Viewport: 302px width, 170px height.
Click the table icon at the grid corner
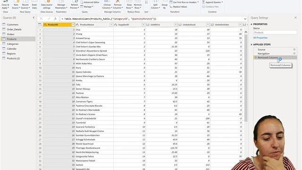(x=40, y=25)
